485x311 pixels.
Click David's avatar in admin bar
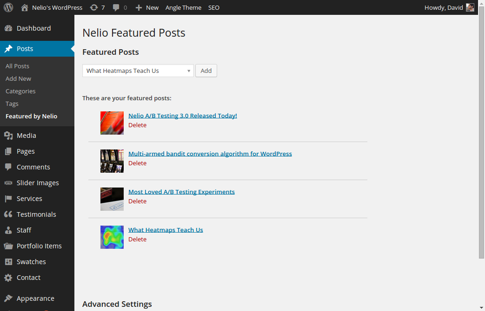click(x=470, y=7)
